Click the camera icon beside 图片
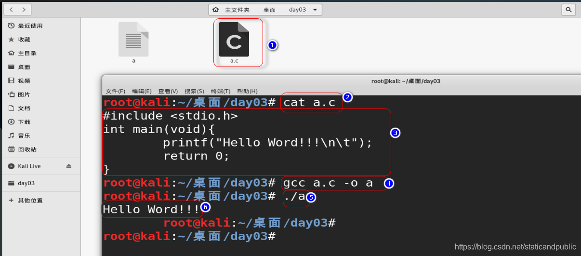 tap(11, 94)
